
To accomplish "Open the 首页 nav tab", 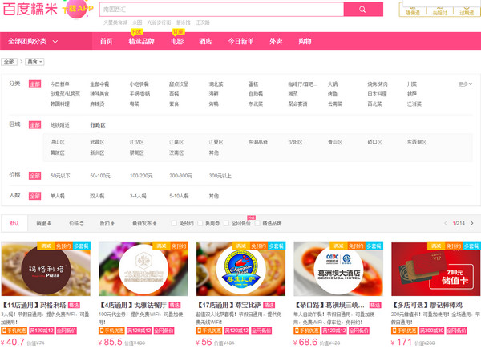I will pyautogui.click(x=106, y=41).
